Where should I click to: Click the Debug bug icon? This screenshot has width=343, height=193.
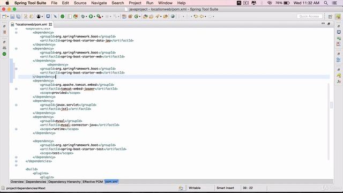(83, 17)
